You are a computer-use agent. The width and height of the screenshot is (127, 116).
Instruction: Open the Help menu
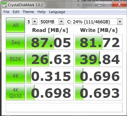[41, 12]
